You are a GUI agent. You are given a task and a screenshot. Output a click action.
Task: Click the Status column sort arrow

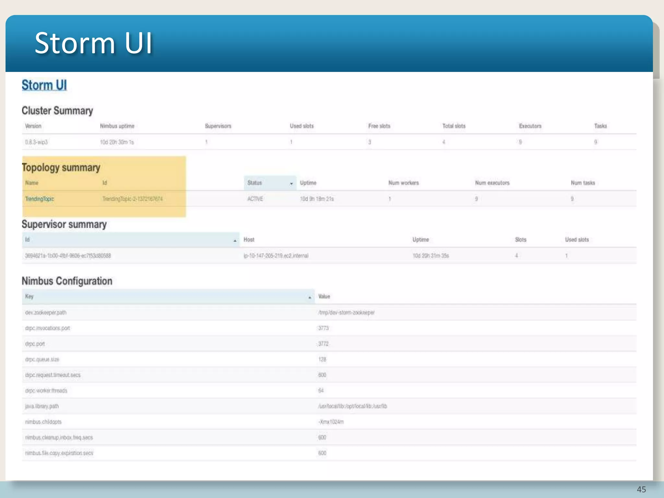coord(291,184)
